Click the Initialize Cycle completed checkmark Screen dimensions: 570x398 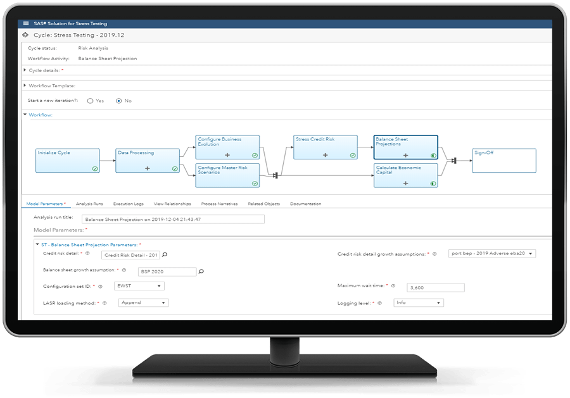[x=95, y=169]
